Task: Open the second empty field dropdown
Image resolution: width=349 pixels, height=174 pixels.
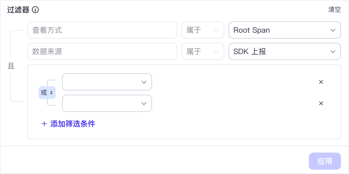Action: [107, 103]
